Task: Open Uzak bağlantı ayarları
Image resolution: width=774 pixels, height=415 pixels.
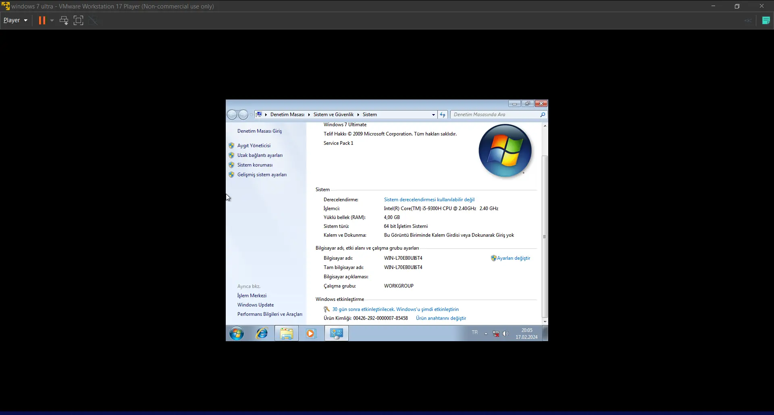Action: coord(260,155)
